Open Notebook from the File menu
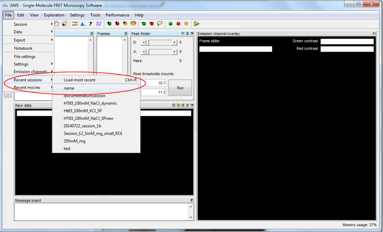The image size is (383, 232). coord(23,48)
